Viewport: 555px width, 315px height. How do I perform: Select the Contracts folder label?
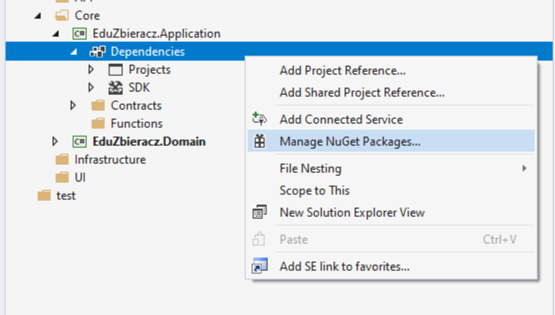coord(136,106)
